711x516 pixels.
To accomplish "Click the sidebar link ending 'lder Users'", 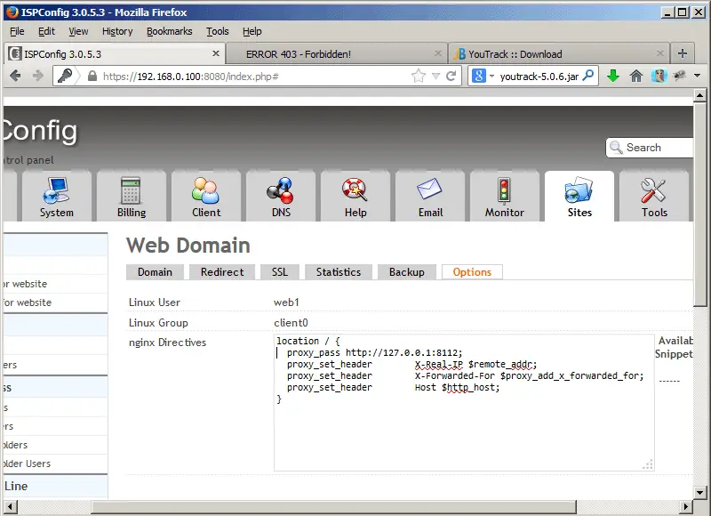I will click(27, 464).
